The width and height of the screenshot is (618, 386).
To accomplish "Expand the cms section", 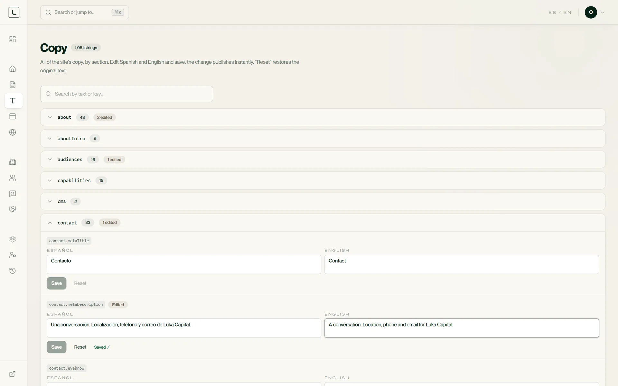I will point(323,201).
